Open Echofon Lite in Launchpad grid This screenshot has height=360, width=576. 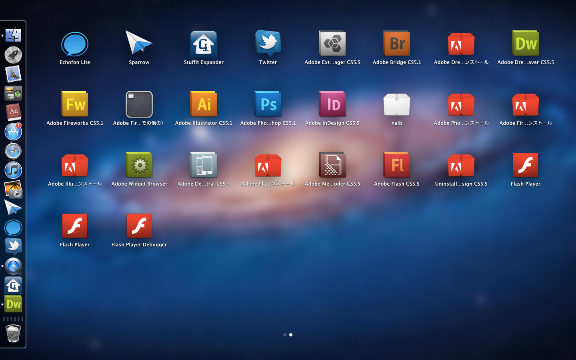75,44
